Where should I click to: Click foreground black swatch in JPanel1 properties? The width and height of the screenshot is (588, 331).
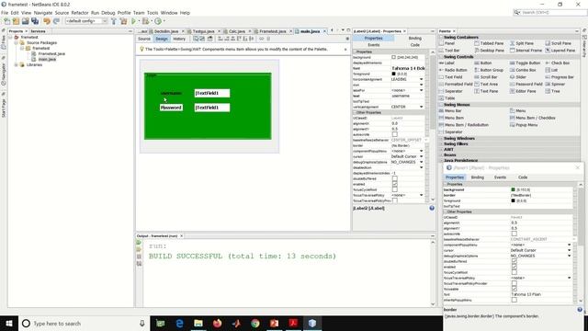coord(513,200)
